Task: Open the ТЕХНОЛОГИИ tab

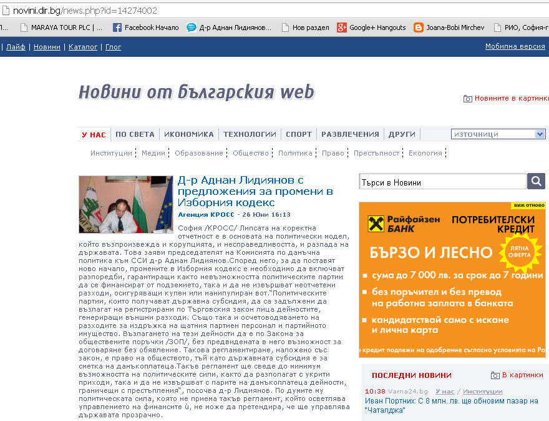Action: pyautogui.click(x=250, y=134)
